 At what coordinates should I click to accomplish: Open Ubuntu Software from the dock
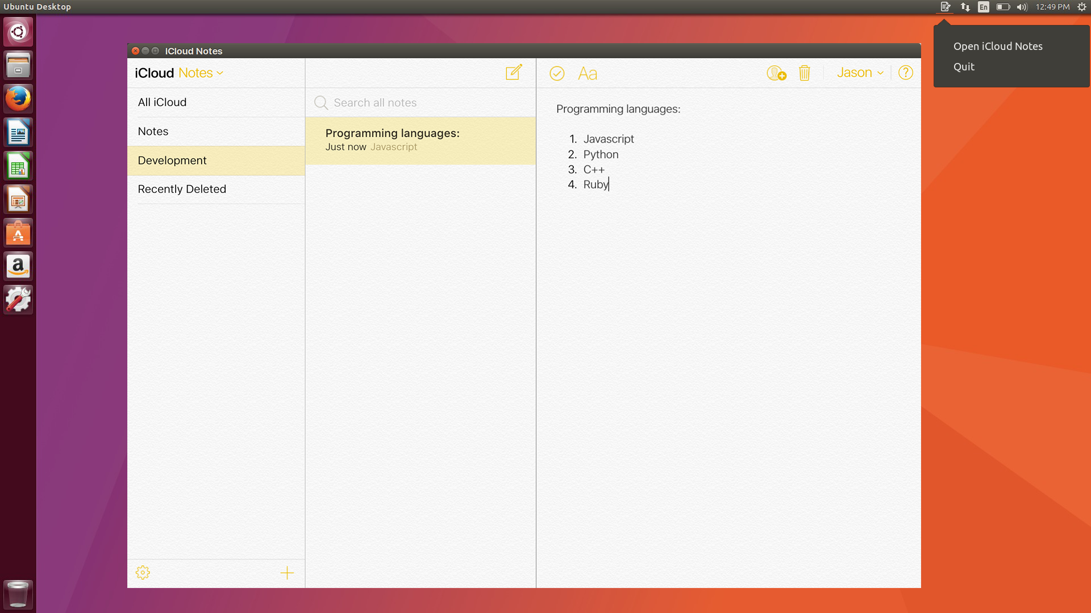18,233
